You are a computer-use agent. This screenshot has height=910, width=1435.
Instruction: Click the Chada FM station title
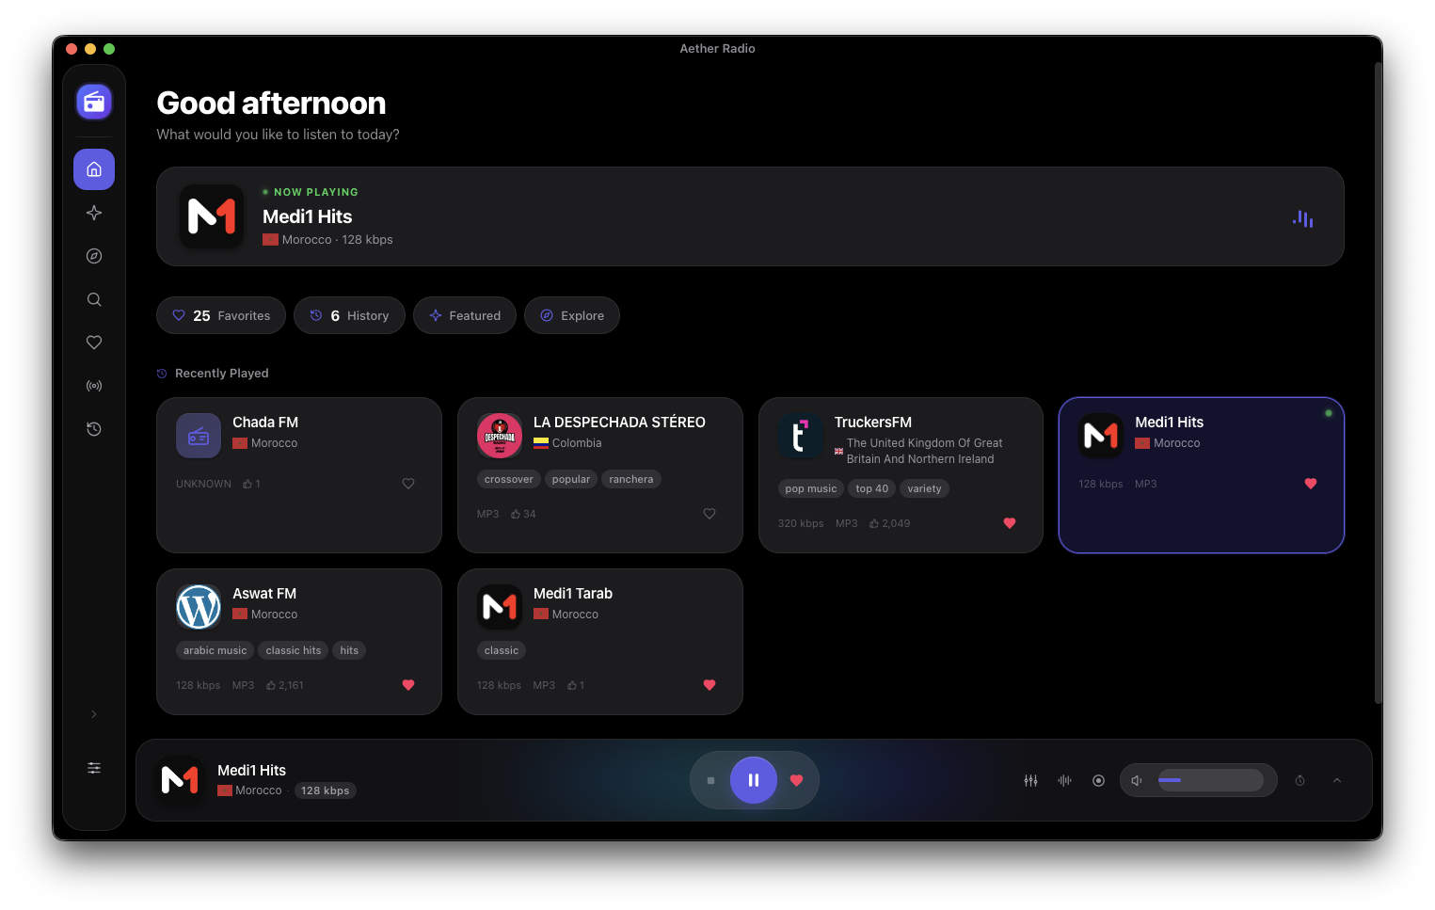[x=265, y=423]
